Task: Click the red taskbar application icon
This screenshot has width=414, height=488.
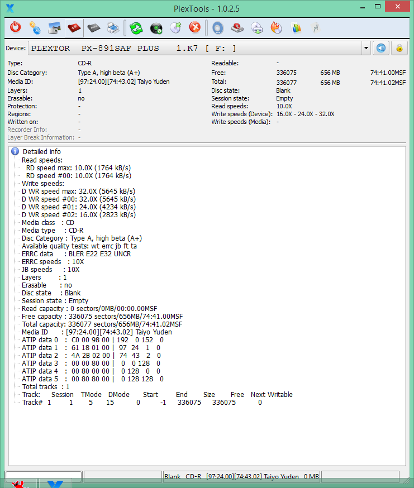Action: [x=21, y=484]
